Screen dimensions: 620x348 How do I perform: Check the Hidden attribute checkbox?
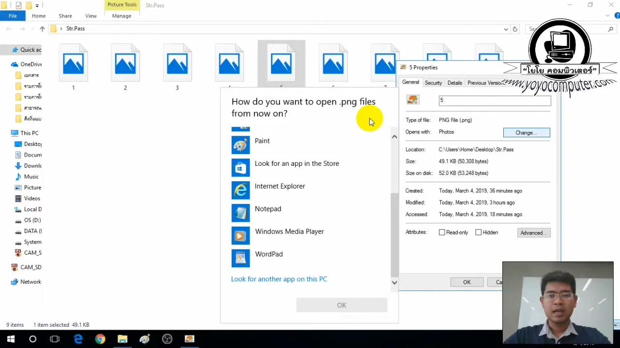click(479, 232)
